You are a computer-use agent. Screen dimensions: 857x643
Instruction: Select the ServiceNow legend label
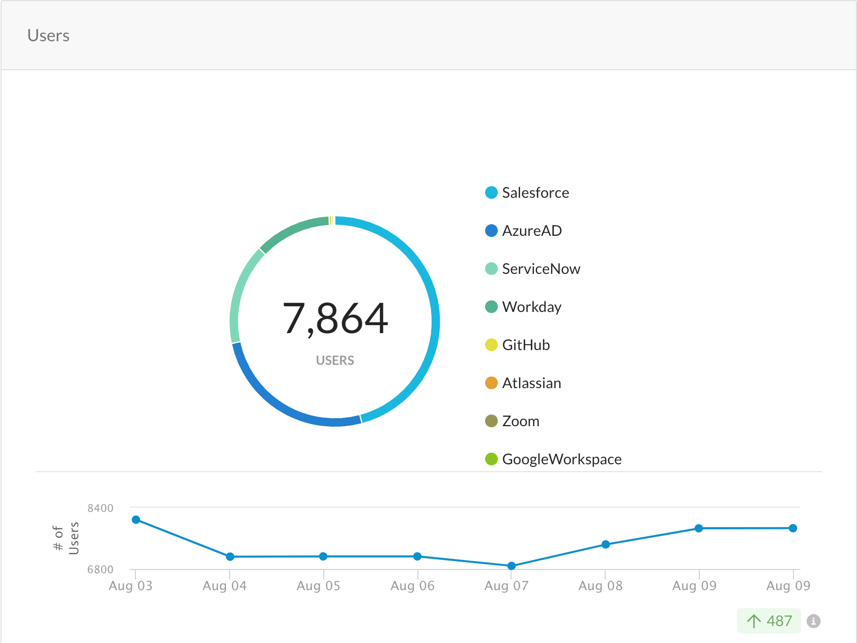[x=541, y=269]
